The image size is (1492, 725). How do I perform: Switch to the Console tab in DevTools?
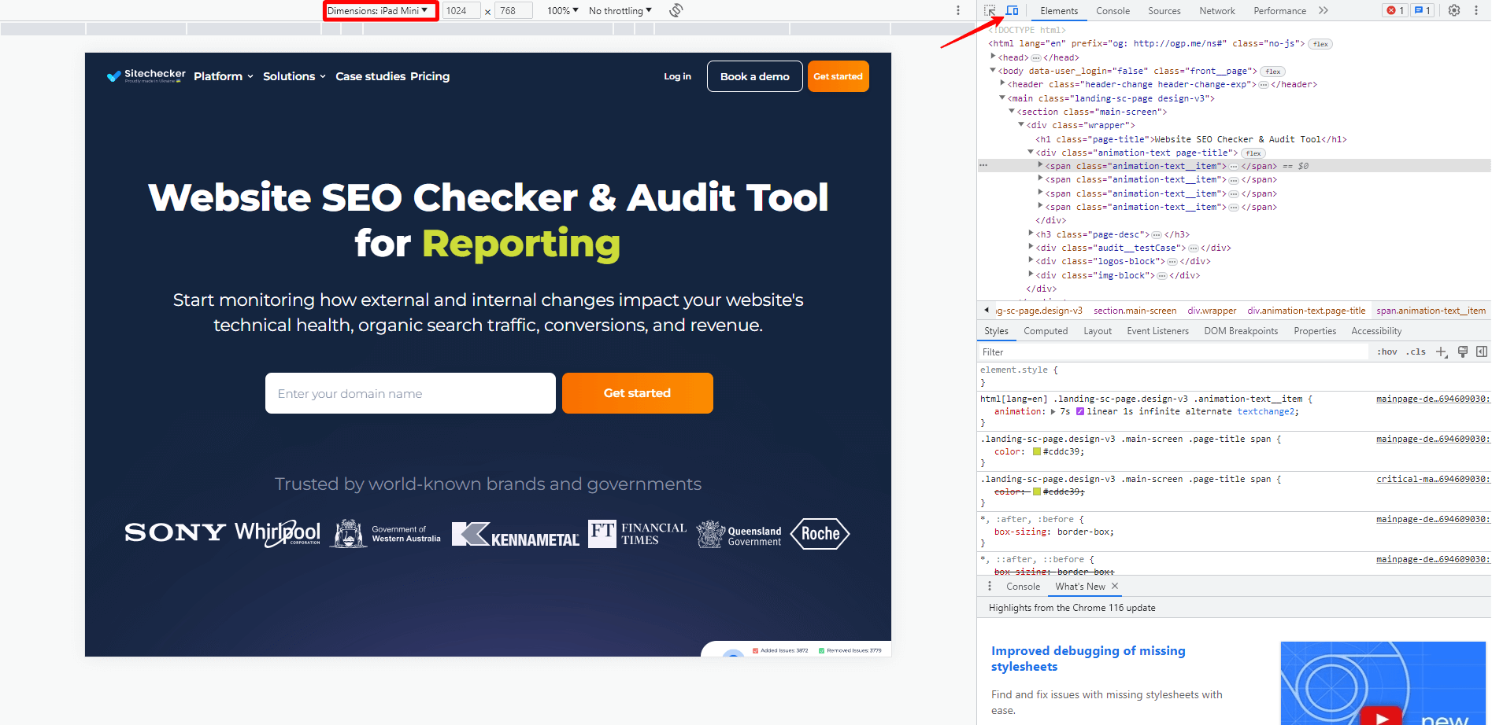[x=1113, y=10]
